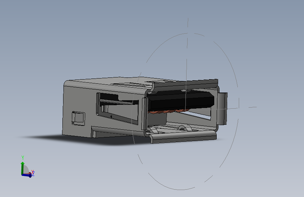Select the flared bottom lip of connector opening
The image size is (304, 197).
[x=183, y=137]
